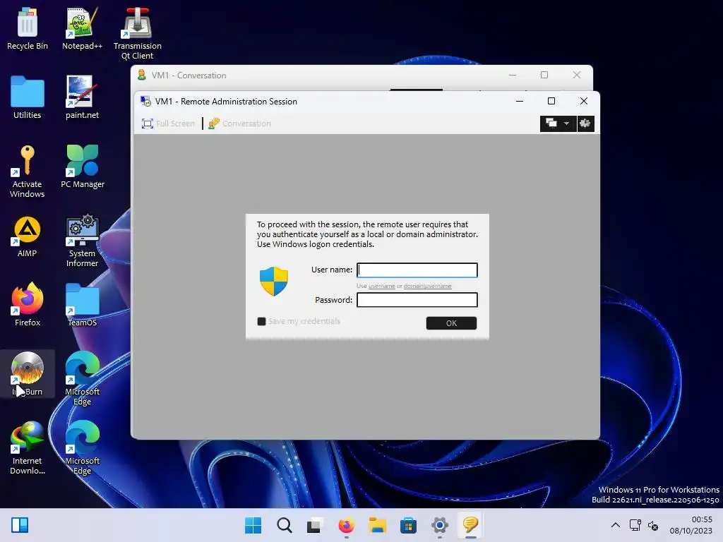This screenshot has height=542, width=723.
Task: Toggle the Save my credentials checkbox
Action: [x=261, y=321]
